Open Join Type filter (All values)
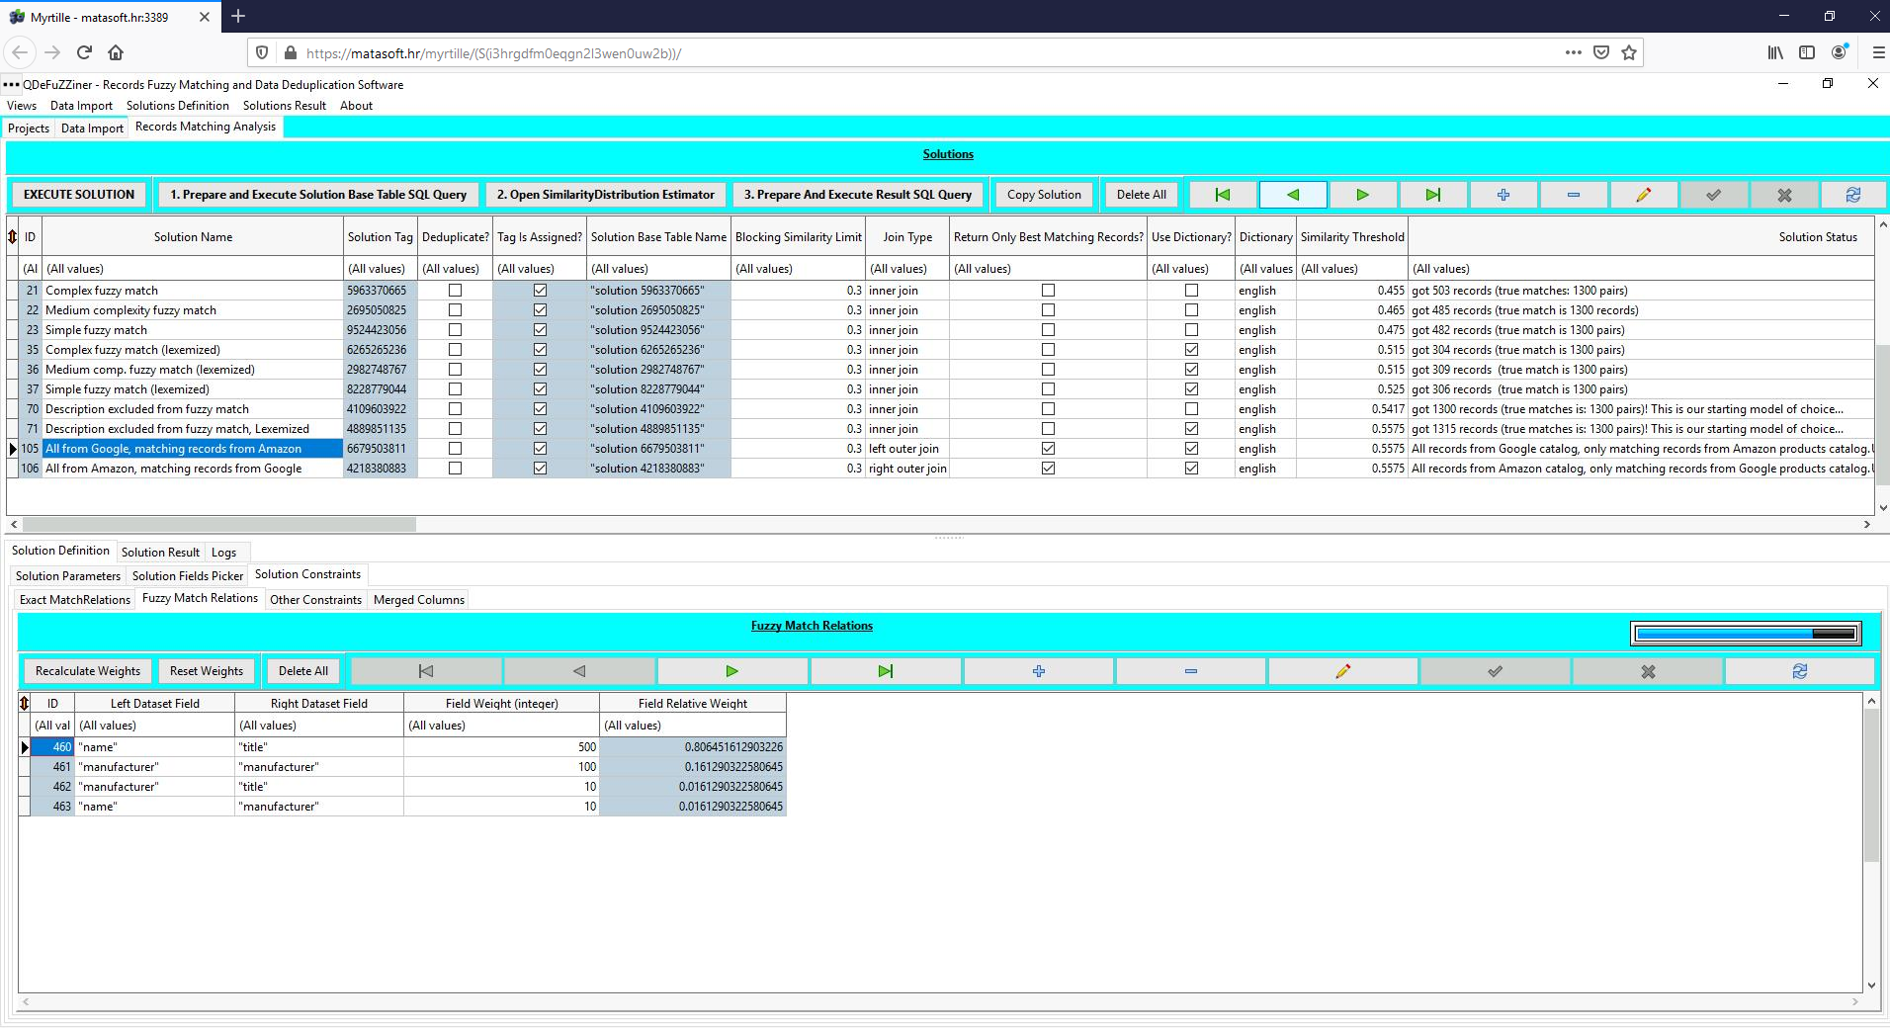Image resolution: width=1890 pixels, height=1028 pixels. point(906,269)
